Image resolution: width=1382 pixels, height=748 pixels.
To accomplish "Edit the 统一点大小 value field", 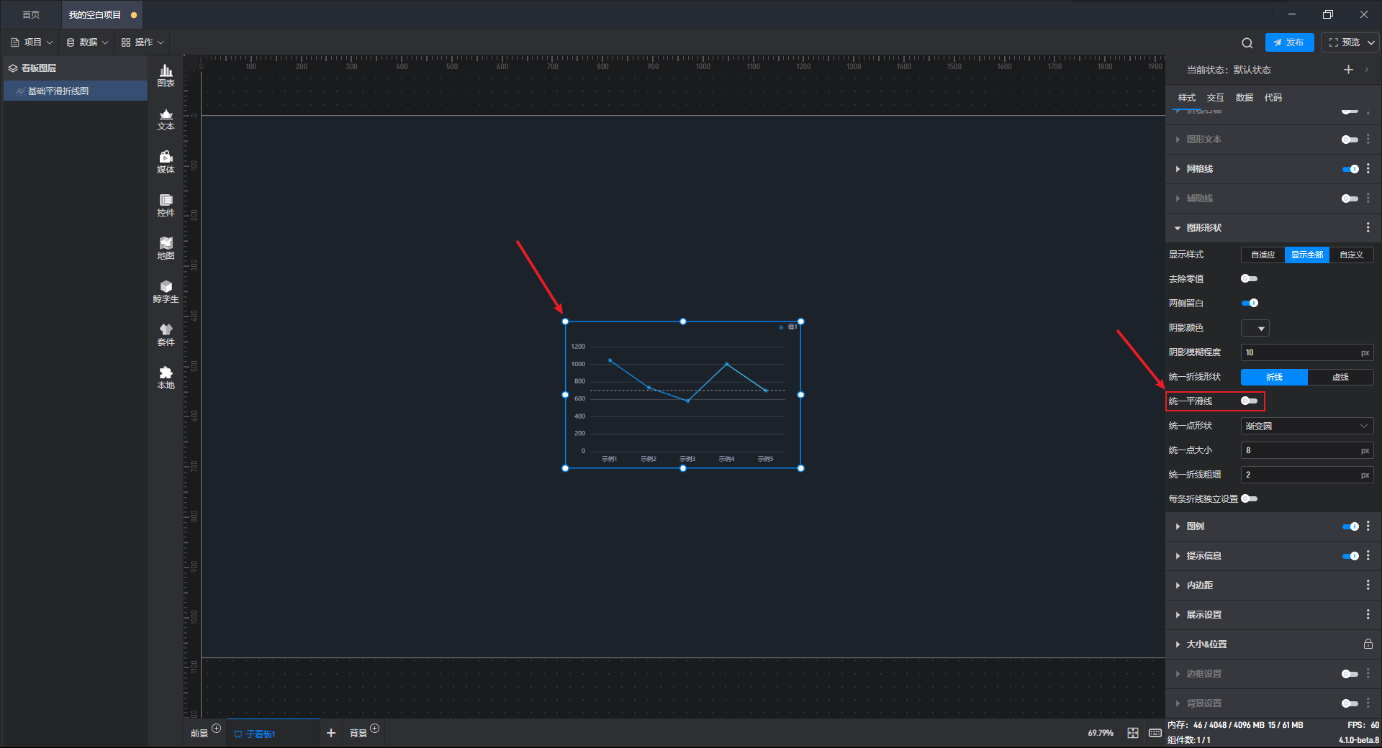I will click(x=1306, y=450).
